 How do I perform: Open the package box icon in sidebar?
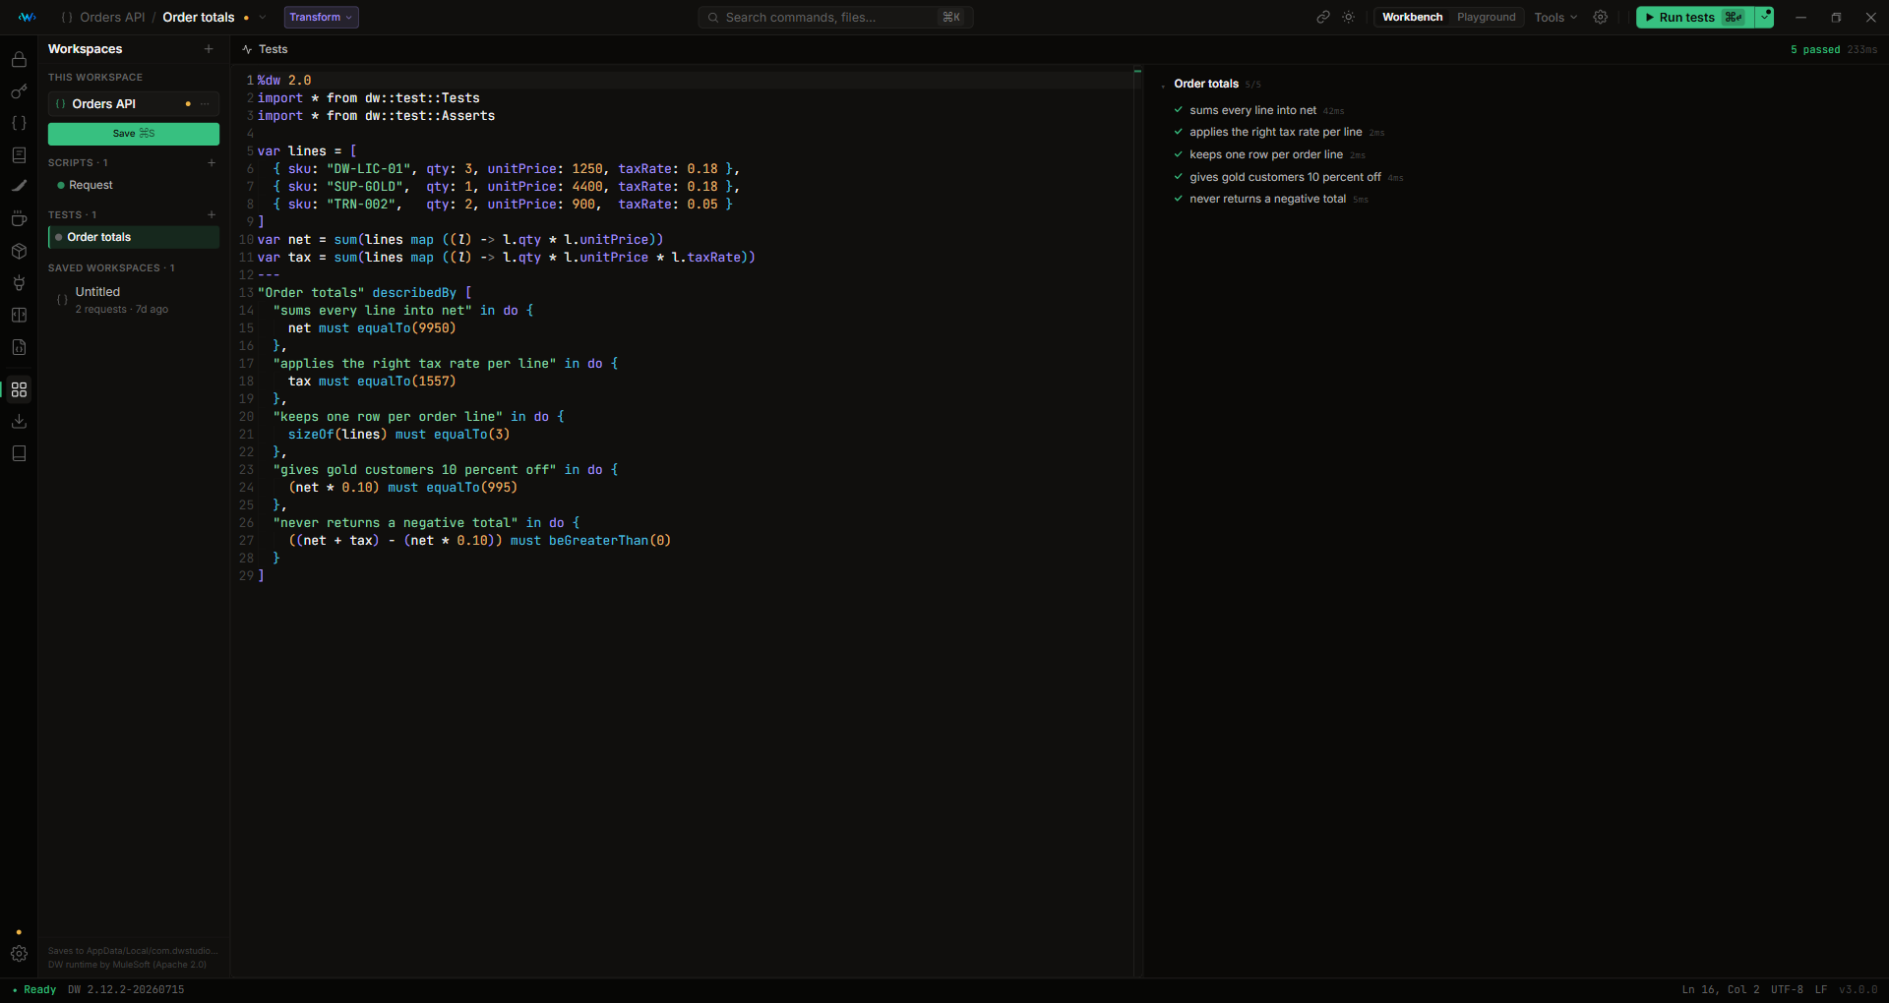pos(19,252)
